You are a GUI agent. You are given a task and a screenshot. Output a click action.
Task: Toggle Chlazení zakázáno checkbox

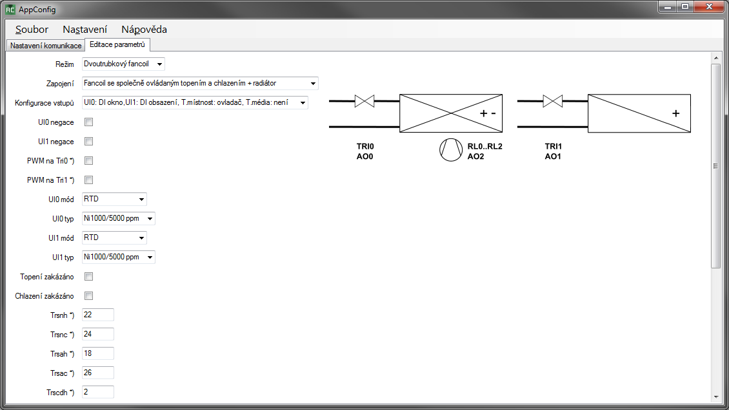88,296
